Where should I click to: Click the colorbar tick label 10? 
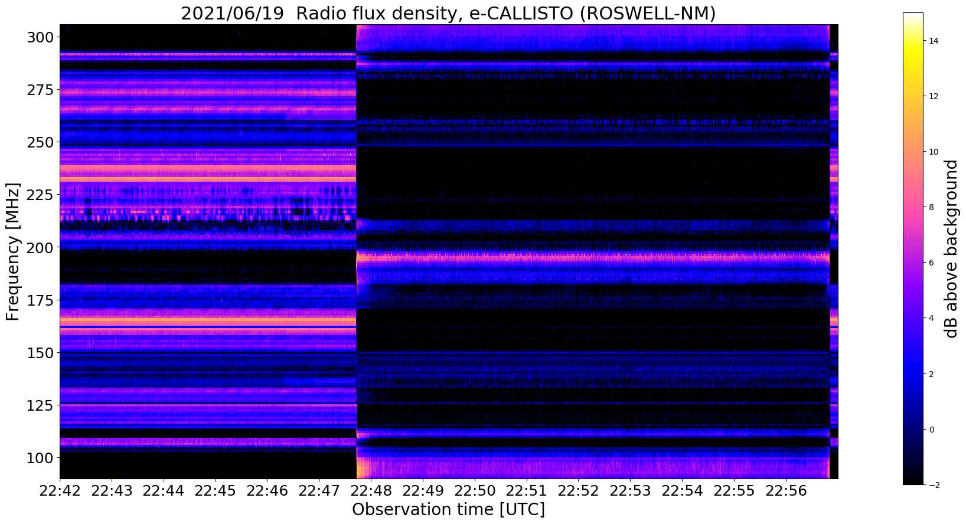click(x=934, y=152)
